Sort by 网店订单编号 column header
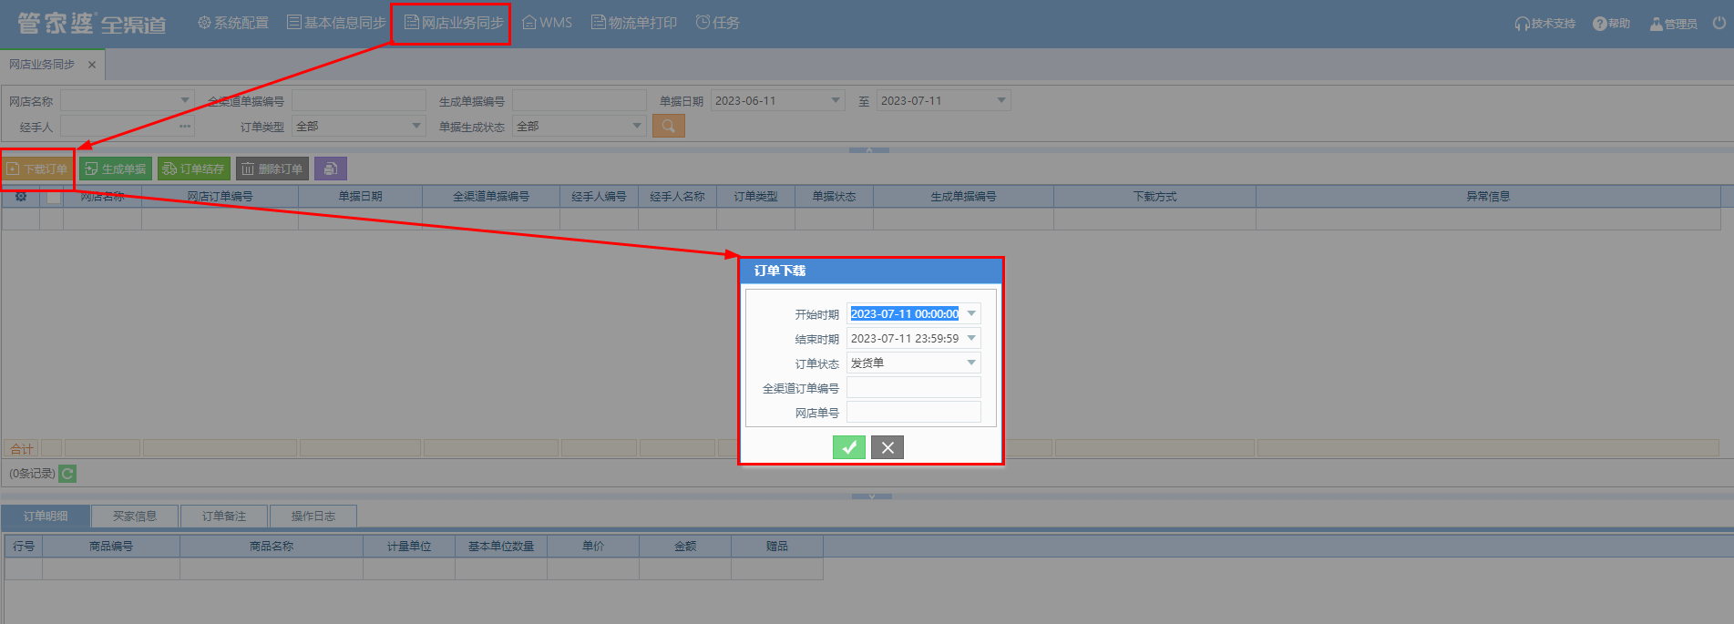 [220, 196]
